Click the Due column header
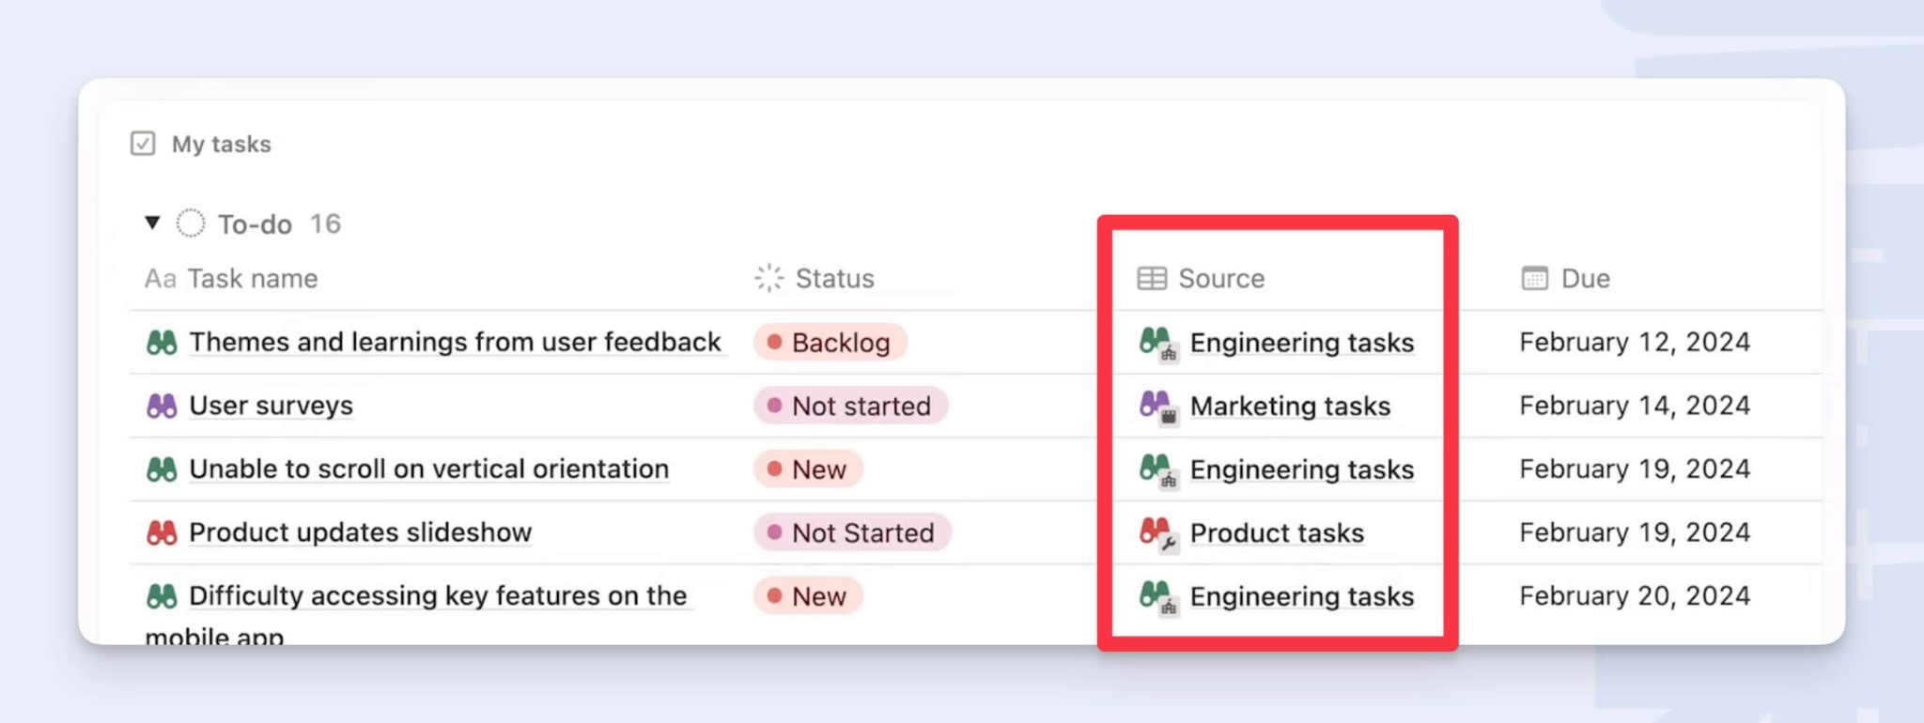The height and width of the screenshot is (723, 1924). [1585, 279]
